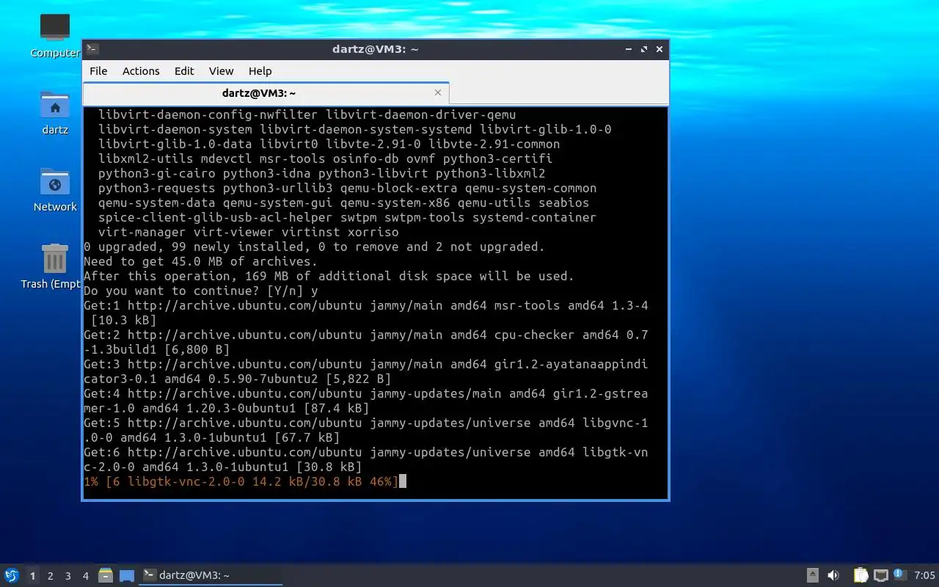Click the terminal icon in the title bar
939x587 pixels.
coord(92,49)
